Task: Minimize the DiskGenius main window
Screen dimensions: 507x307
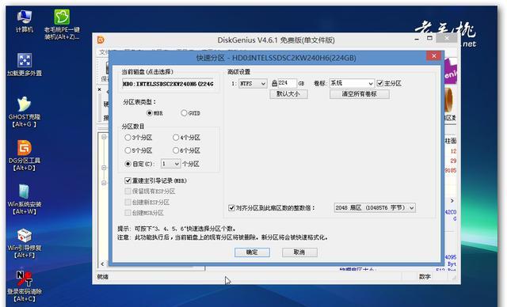Action: pyautogui.click(x=417, y=39)
